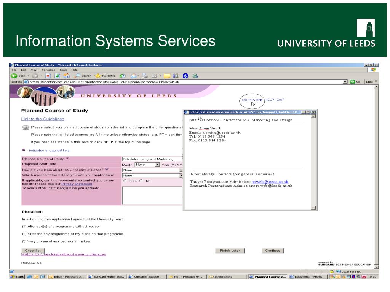
Task: Select the No radio button
Action: click(141, 181)
